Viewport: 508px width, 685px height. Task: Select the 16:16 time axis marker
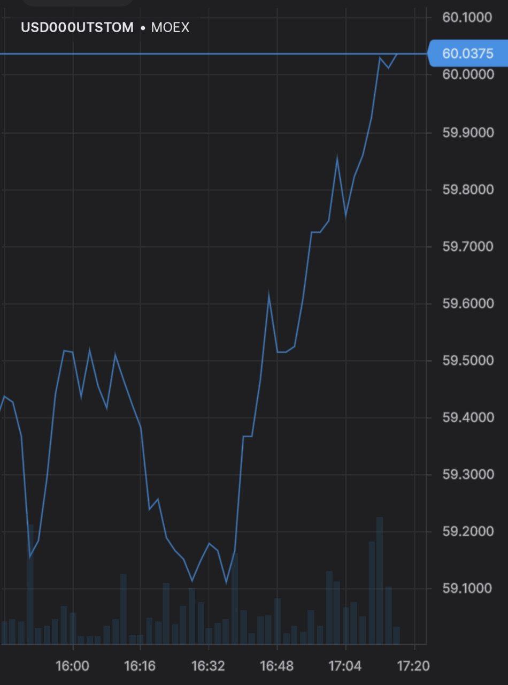click(x=140, y=666)
